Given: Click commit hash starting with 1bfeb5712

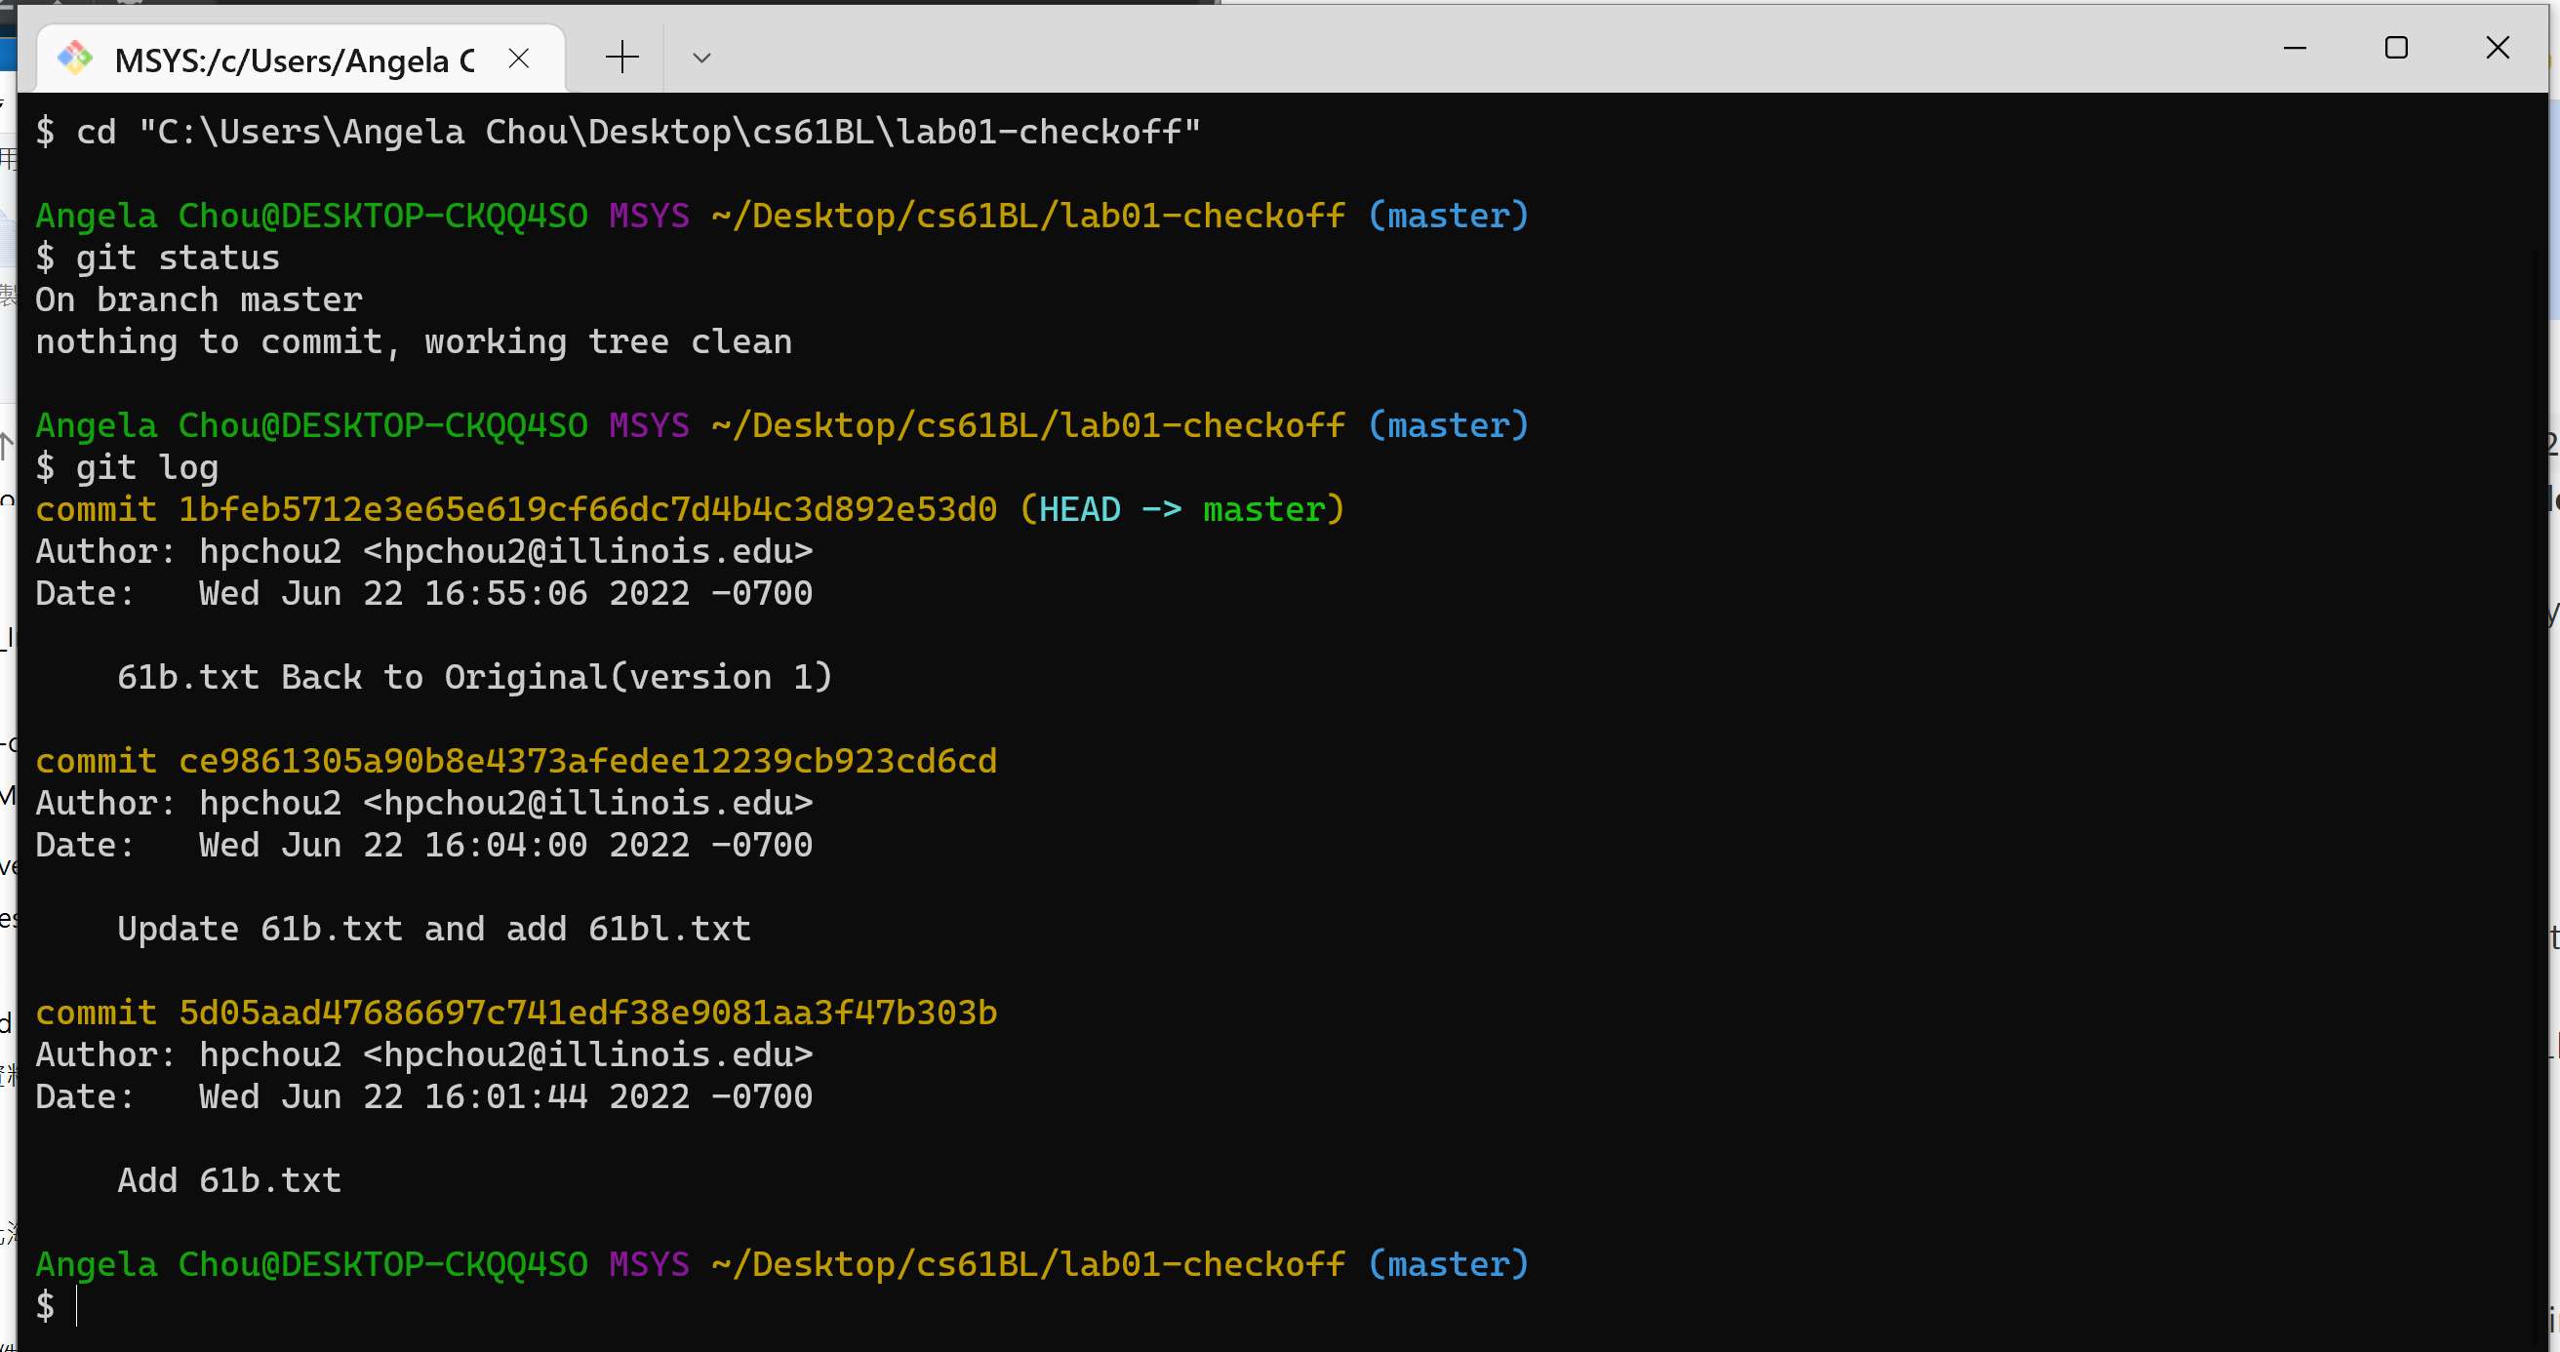Looking at the screenshot, I should click(586, 509).
